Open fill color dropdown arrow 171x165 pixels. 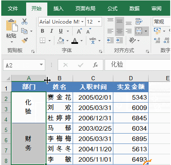[67, 41]
